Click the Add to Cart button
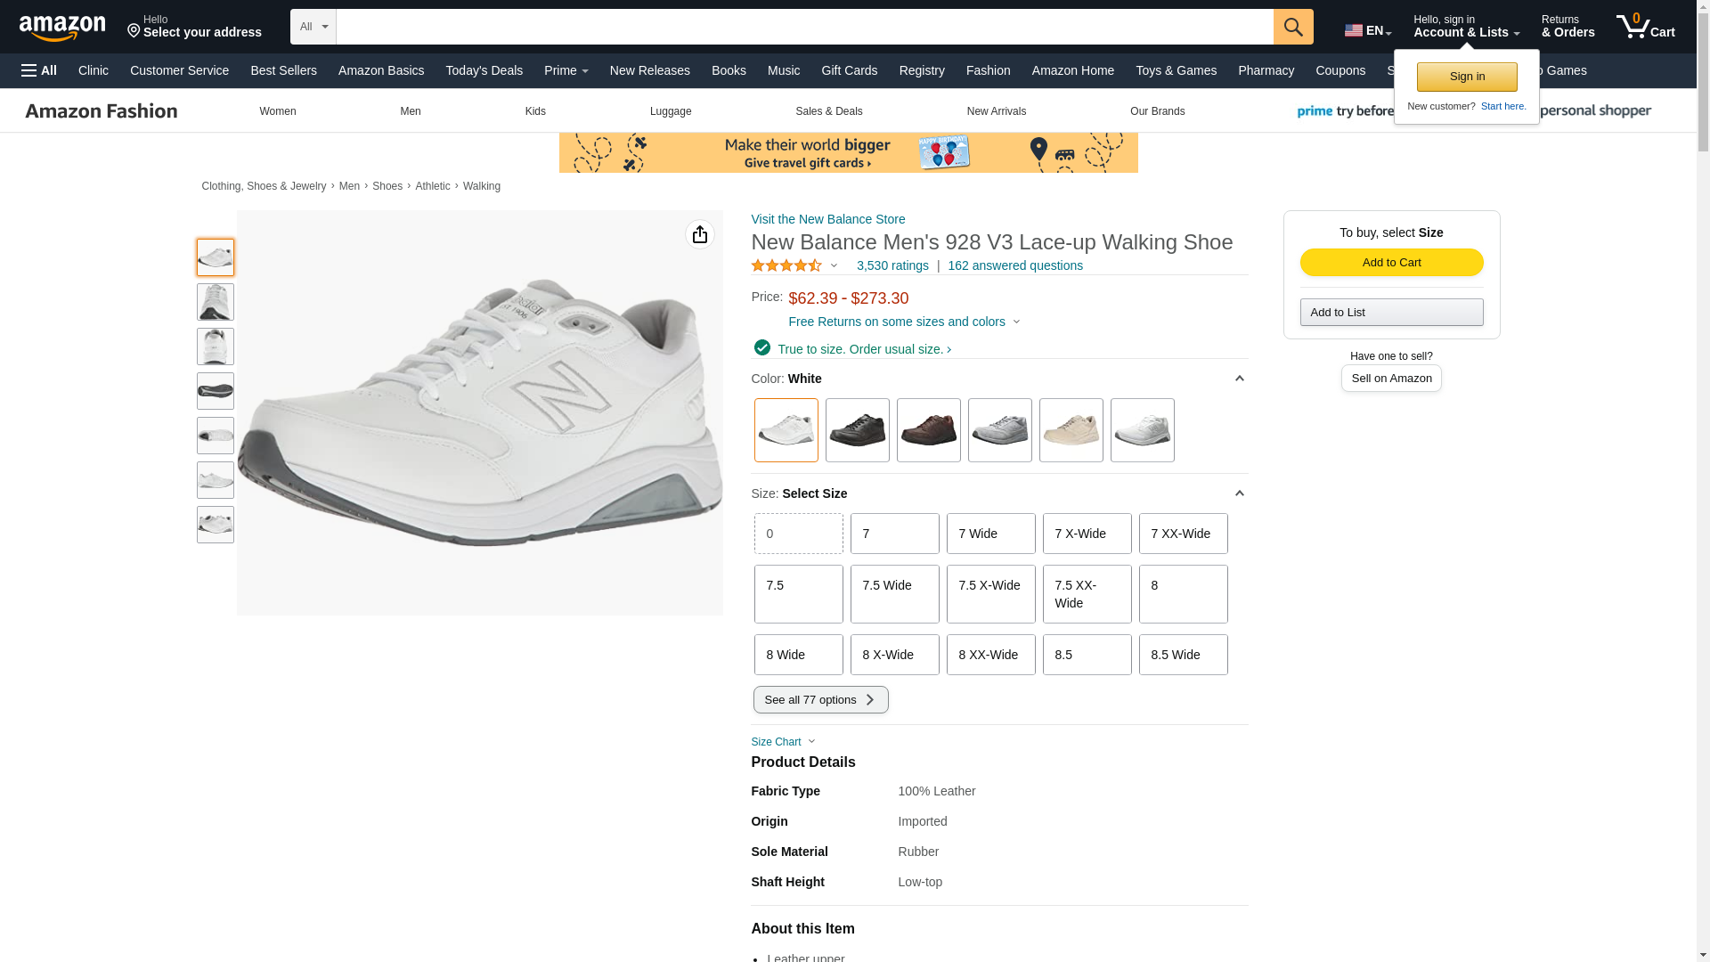 click(1391, 262)
